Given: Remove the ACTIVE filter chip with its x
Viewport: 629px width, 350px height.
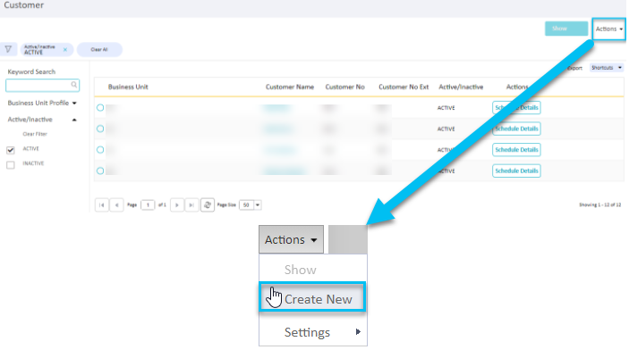Looking at the screenshot, I should [x=65, y=50].
